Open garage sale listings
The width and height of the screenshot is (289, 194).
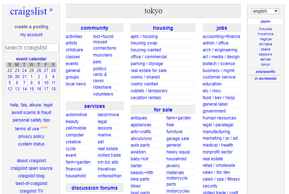178,139
